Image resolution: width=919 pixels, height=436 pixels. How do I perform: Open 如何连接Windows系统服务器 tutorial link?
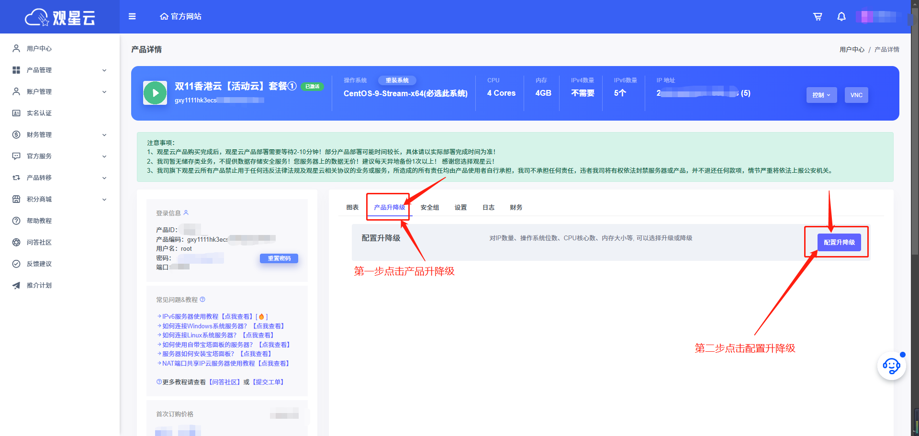223,326
